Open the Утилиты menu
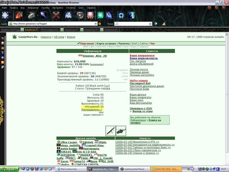 [71, 8]
